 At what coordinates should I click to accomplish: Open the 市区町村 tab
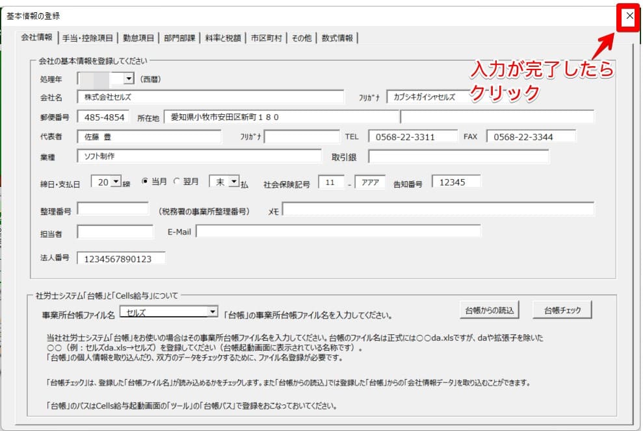pos(267,38)
